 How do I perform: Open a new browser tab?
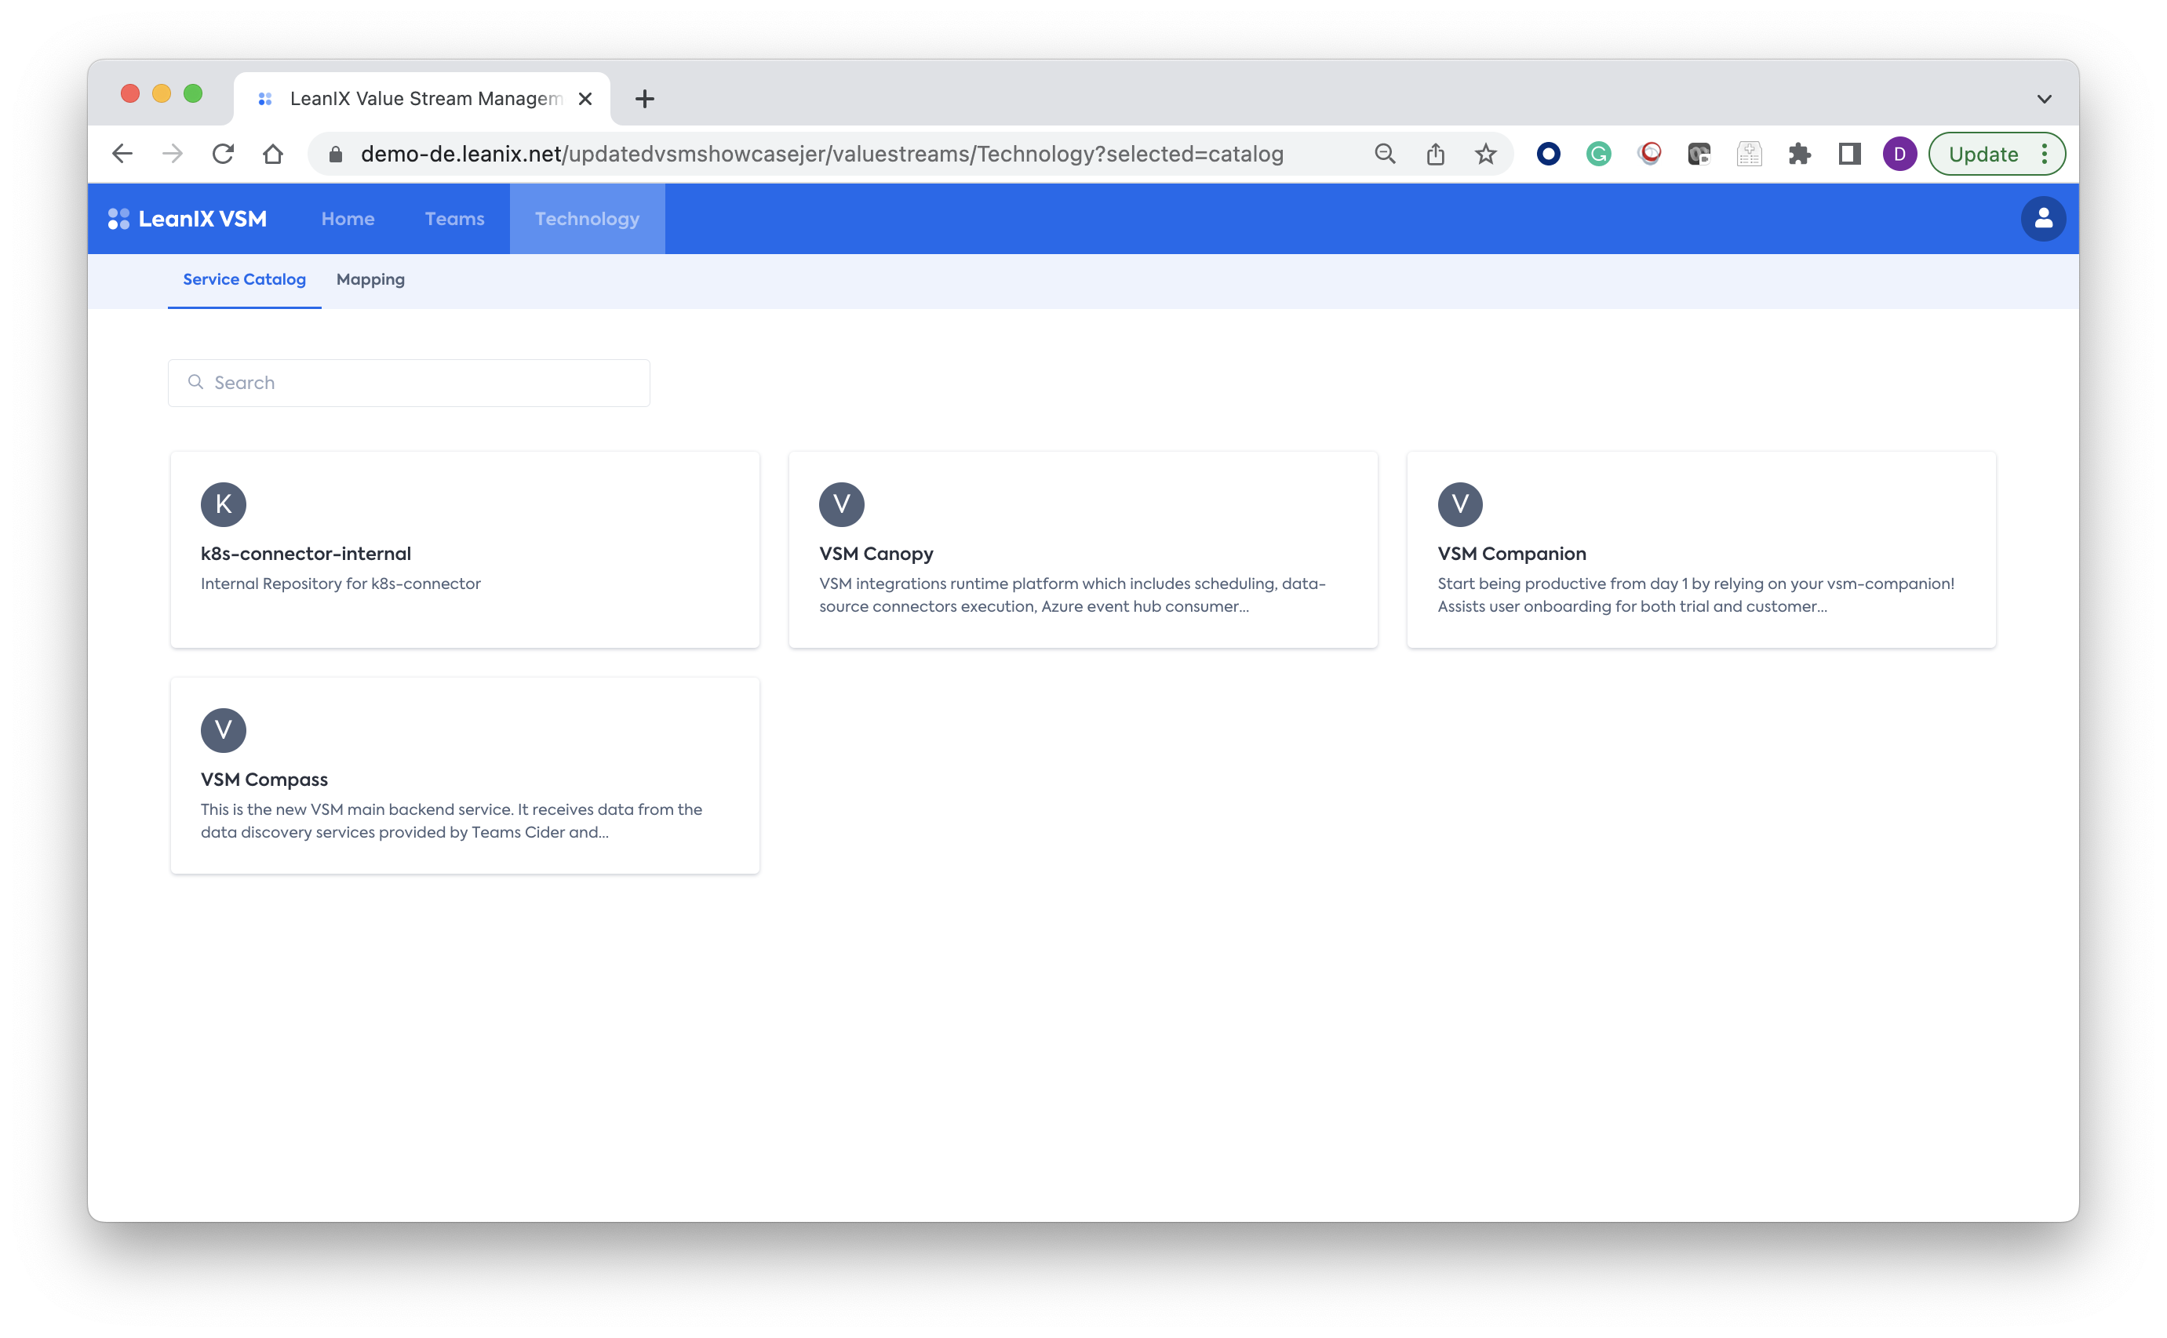[x=644, y=98]
